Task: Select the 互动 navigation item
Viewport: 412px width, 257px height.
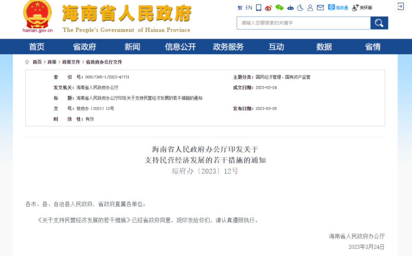Action: tap(276, 47)
